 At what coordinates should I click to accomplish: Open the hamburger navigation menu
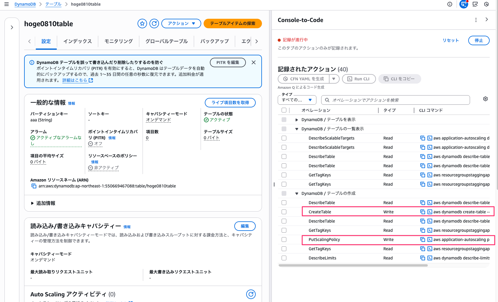[6, 4]
